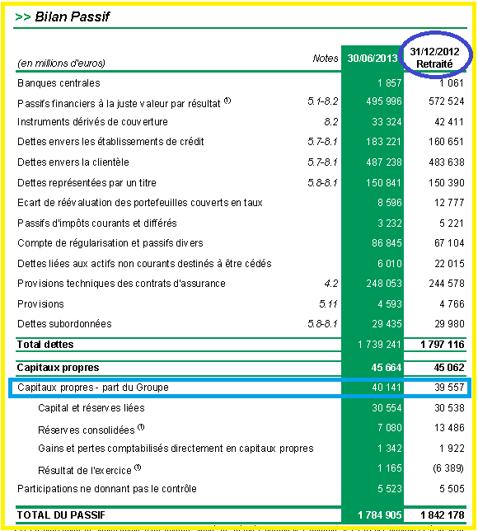The height and width of the screenshot is (531, 478).
Task: Click the footnote marker after Réserves consolidées
Action: click(x=141, y=427)
